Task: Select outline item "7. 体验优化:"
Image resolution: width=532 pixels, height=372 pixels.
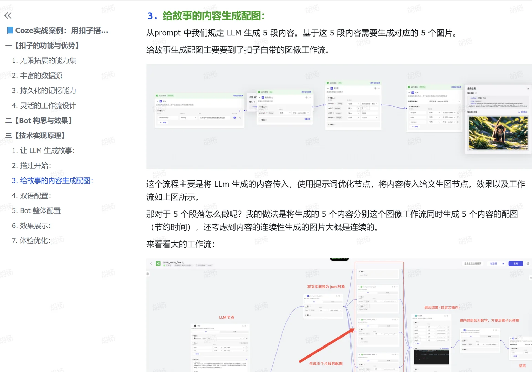Action: coord(31,240)
